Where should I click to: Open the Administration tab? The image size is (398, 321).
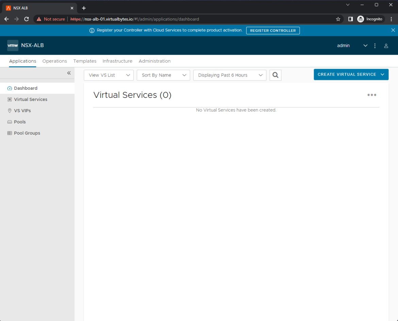click(154, 61)
